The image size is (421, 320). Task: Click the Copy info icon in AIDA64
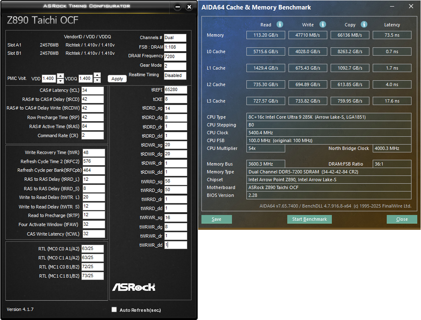(x=364, y=24)
